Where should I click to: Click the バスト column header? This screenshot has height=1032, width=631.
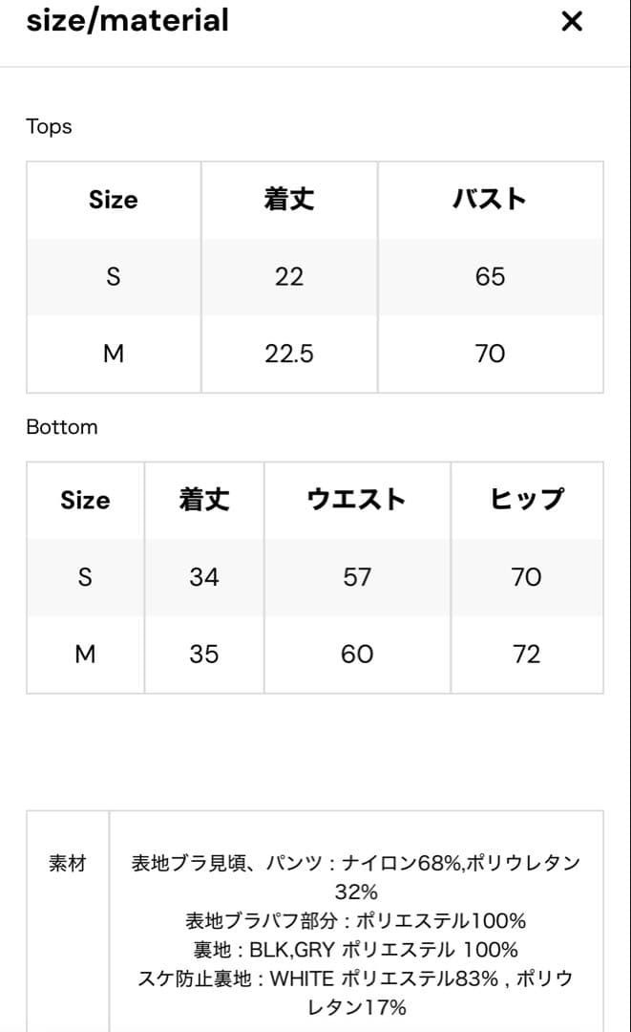point(491,200)
